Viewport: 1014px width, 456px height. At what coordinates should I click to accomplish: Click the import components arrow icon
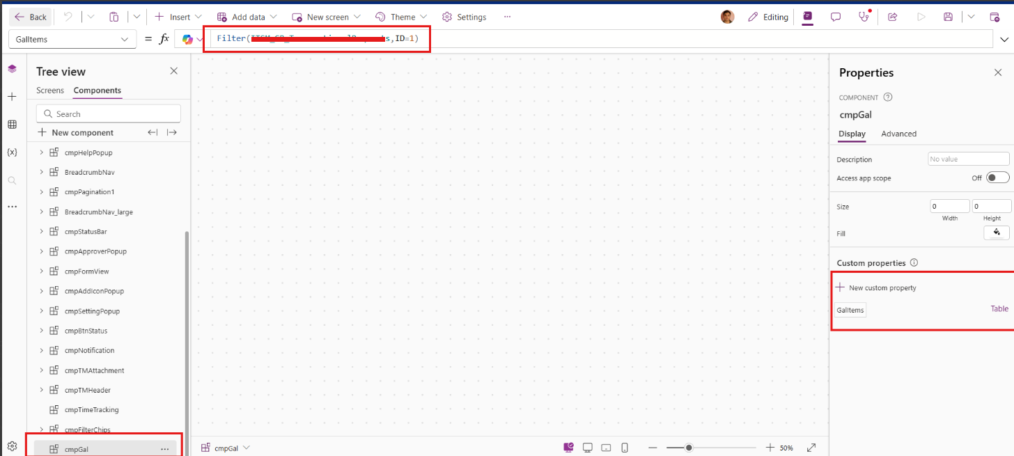tap(153, 132)
